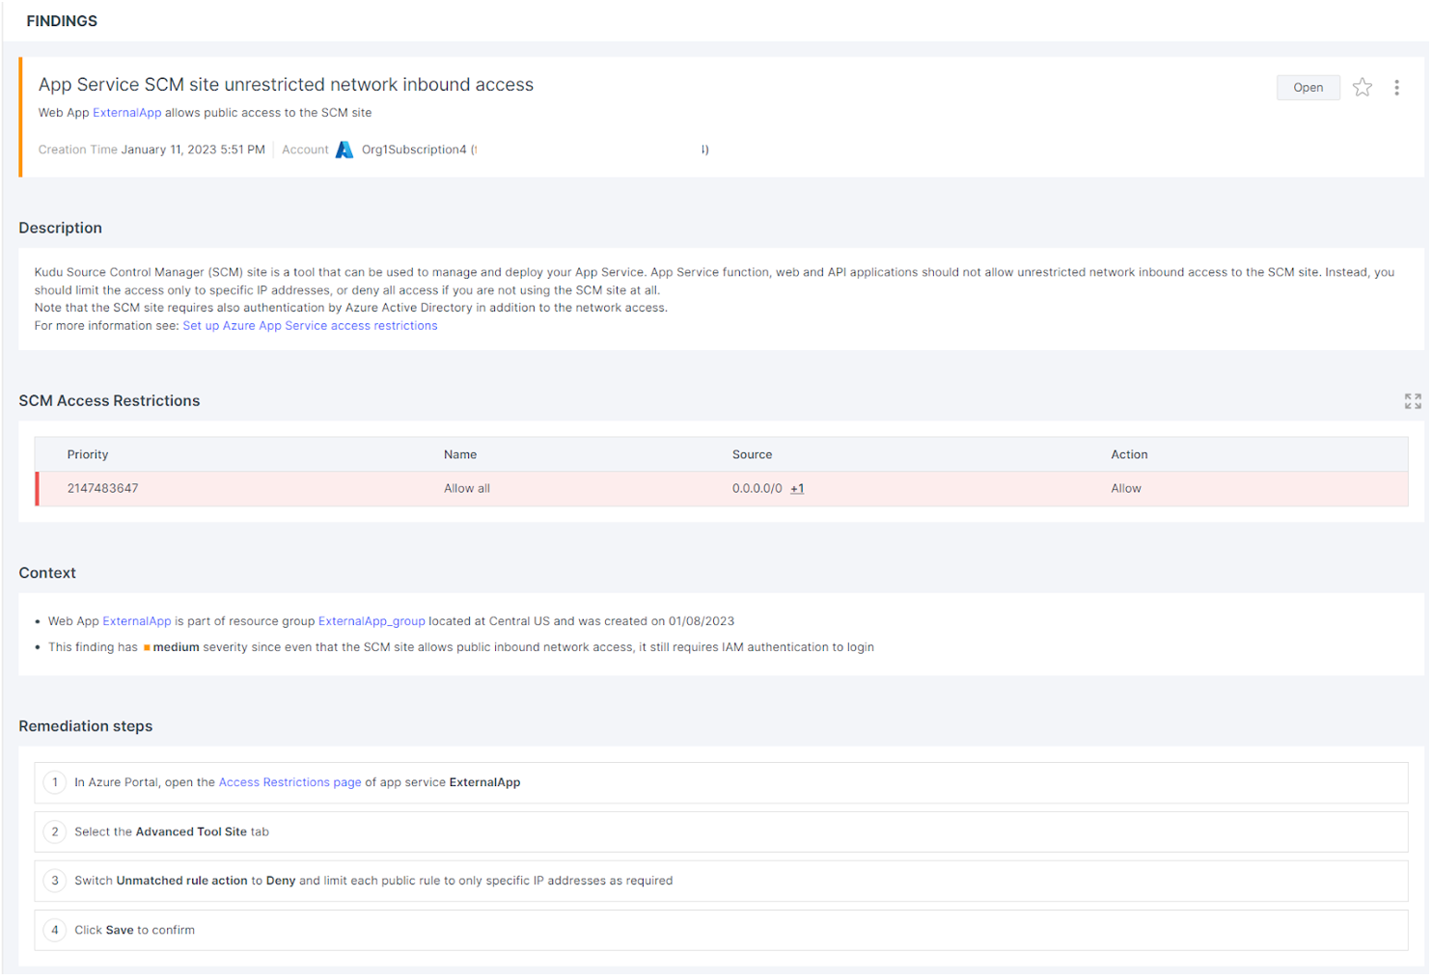
Task: Click the Allow action cell
Action: (1126, 489)
